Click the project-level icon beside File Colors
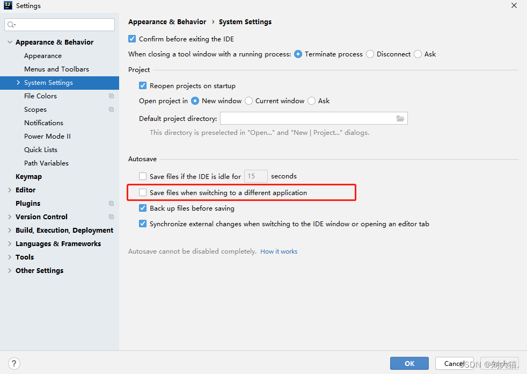 click(x=111, y=96)
